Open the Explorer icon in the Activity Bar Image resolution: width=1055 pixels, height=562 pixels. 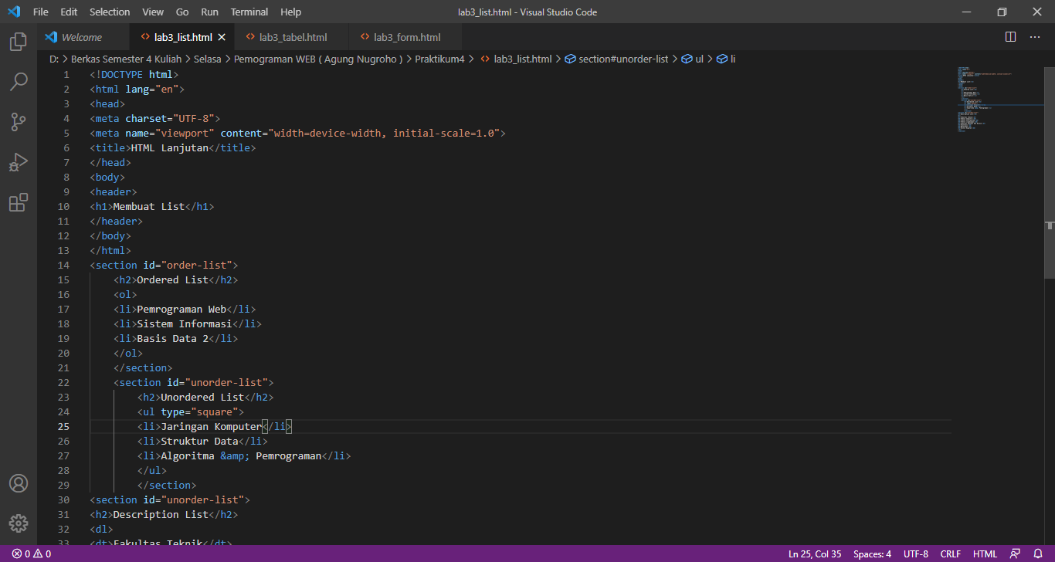click(19, 42)
